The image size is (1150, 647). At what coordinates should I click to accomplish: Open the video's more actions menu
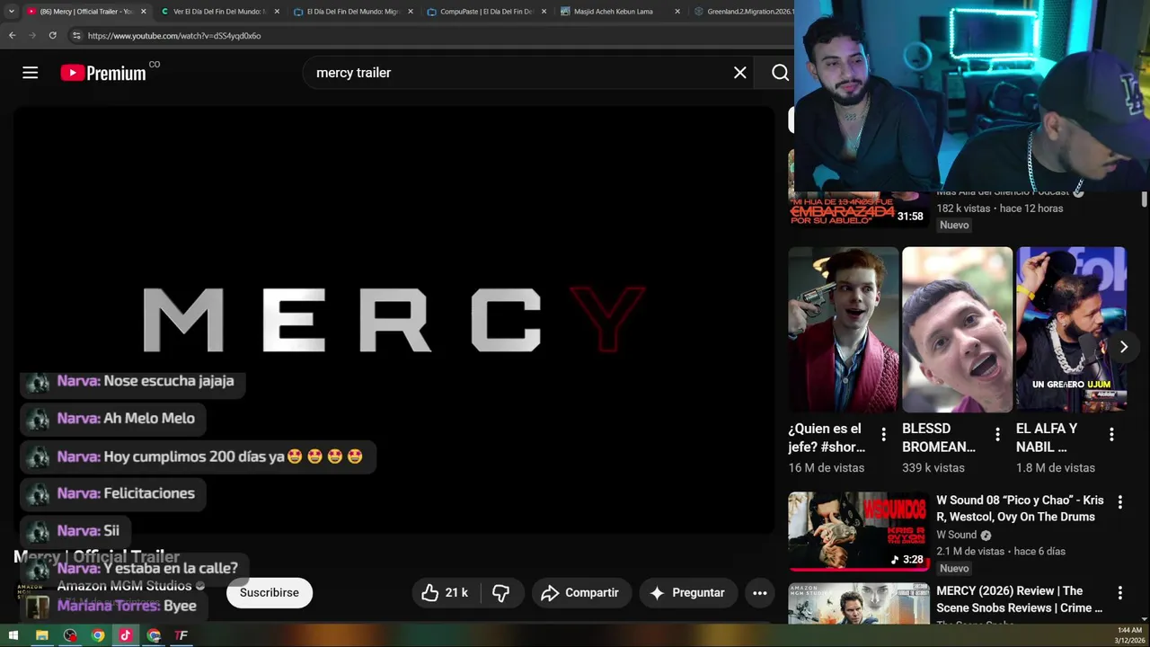[759, 593]
